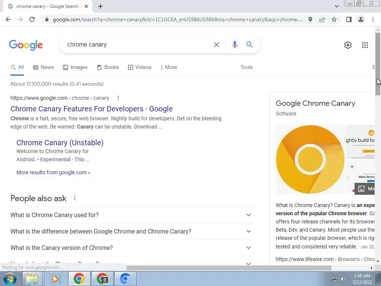Click the scroll down arrow of vertical scrollbar
Image resolution: width=381 pixels, height=286 pixels.
(x=378, y=261)
